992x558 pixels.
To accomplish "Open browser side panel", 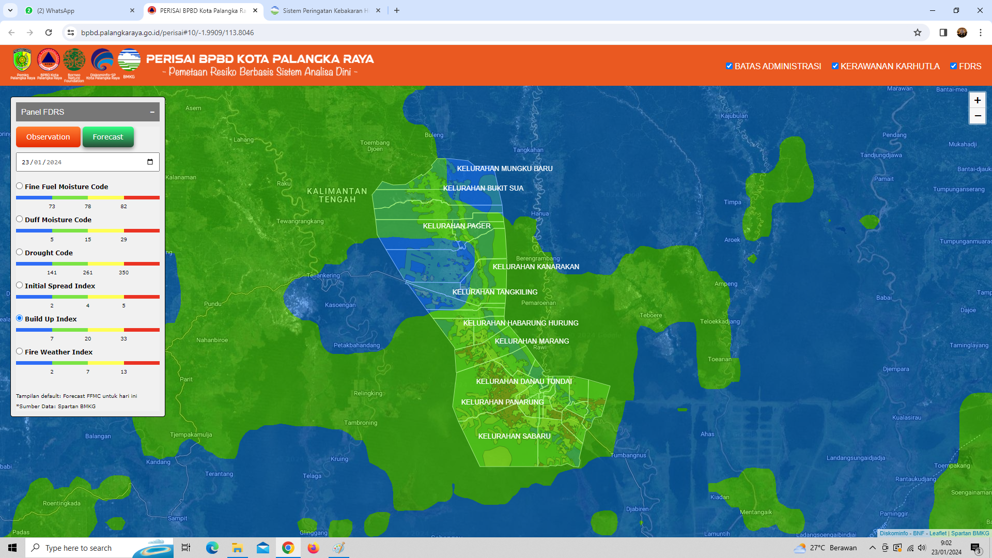I will click(x=943, y=33).
